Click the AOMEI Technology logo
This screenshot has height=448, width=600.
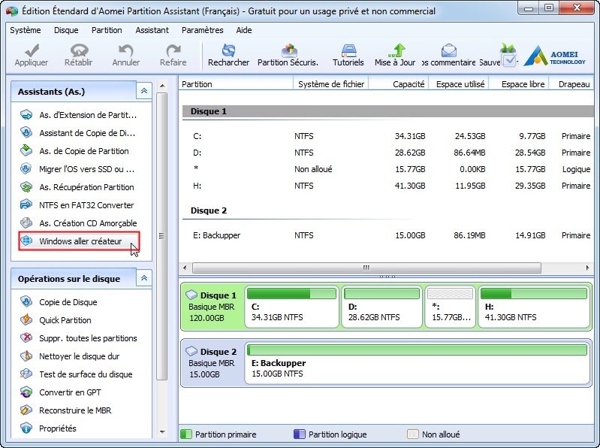click(x=554, y=56)
